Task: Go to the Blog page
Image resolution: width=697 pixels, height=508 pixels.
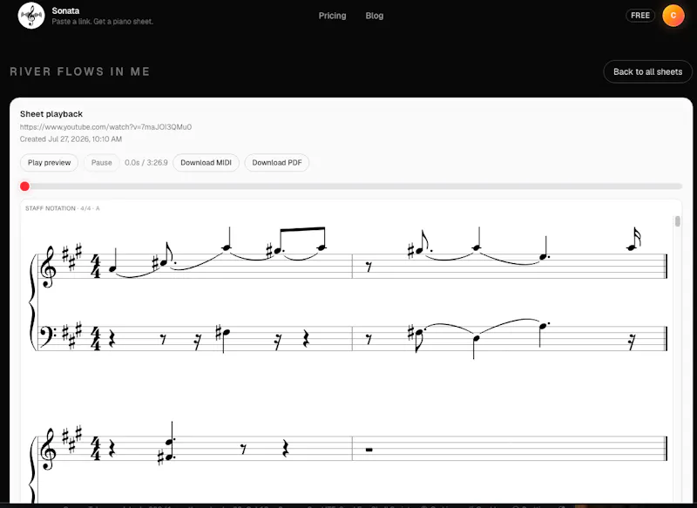Action: 375,16
